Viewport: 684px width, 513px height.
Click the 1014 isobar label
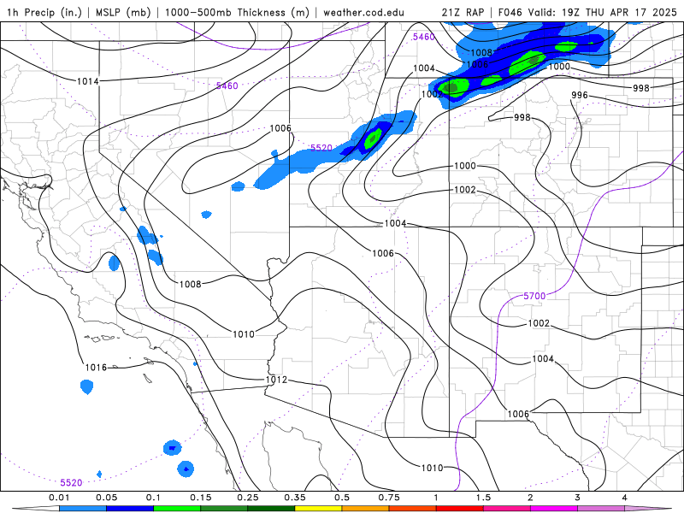click(x=88, y=81)
